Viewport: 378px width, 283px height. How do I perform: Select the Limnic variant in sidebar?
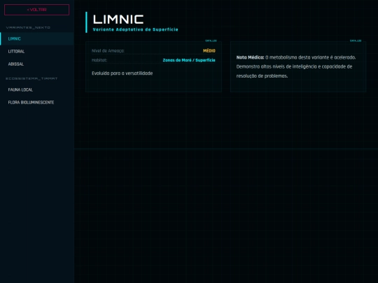click(x=37, y=38)
